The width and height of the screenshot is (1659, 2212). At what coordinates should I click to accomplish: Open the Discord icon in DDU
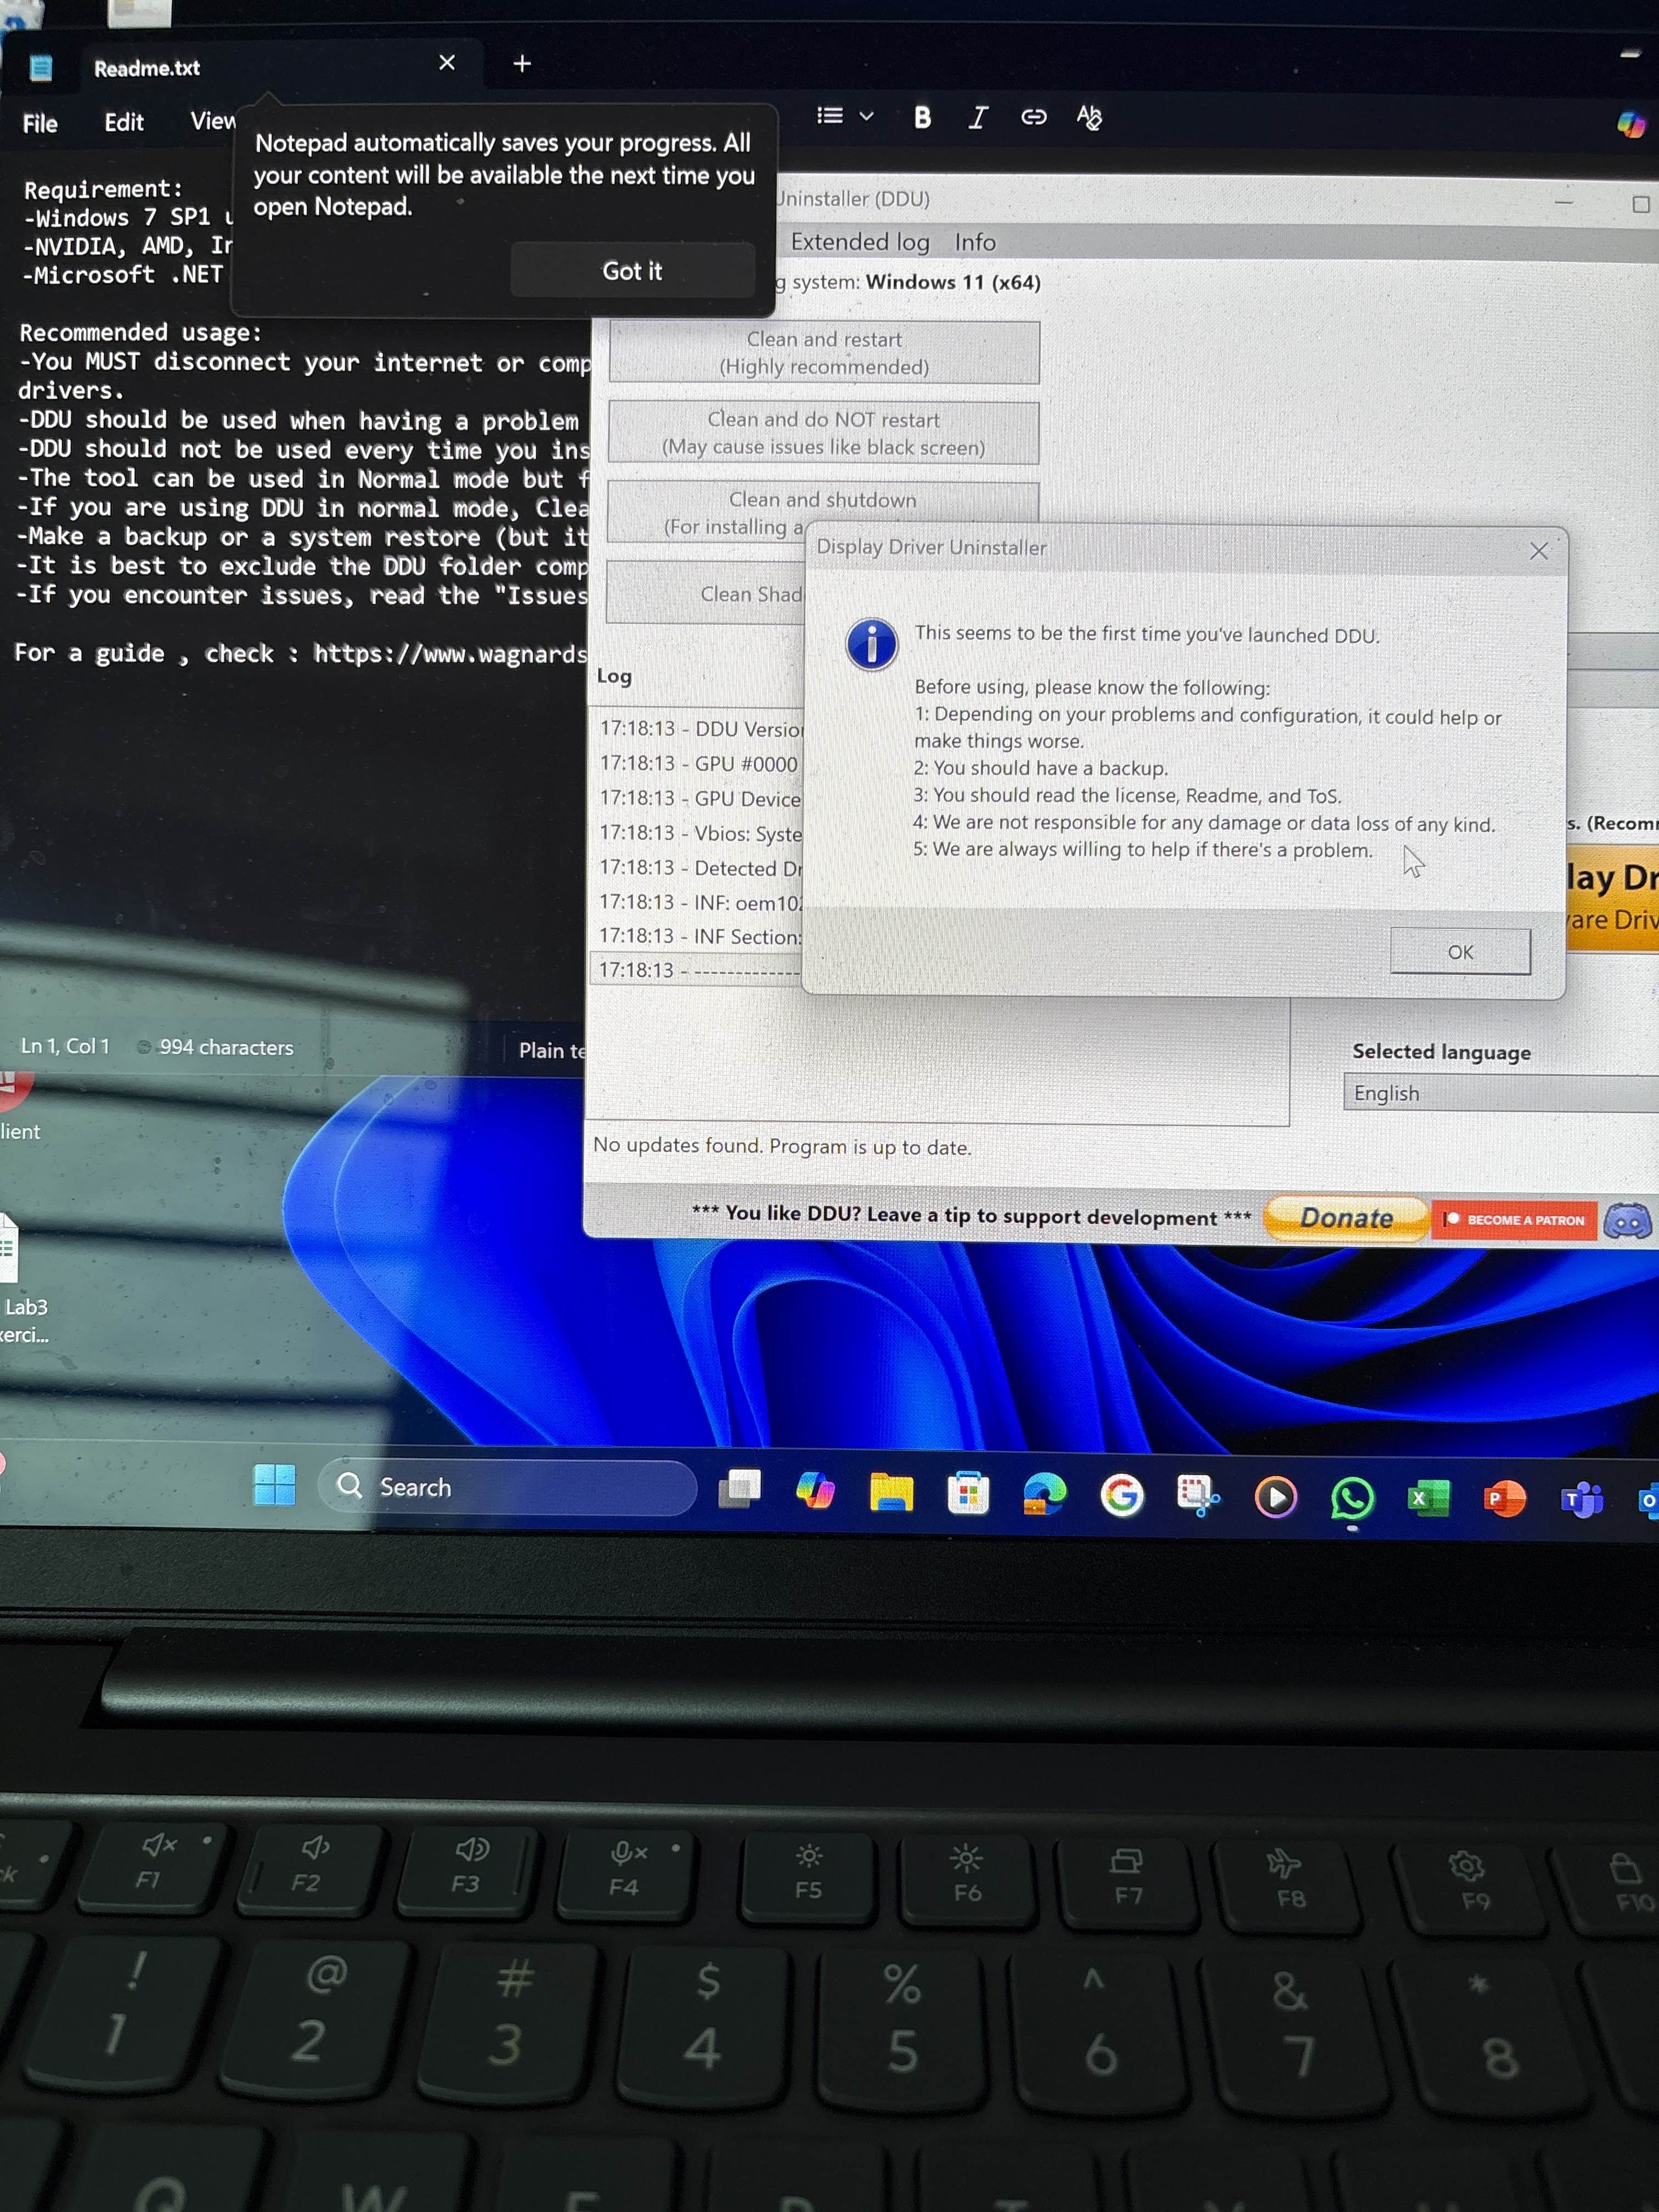pos(1627,1221)
